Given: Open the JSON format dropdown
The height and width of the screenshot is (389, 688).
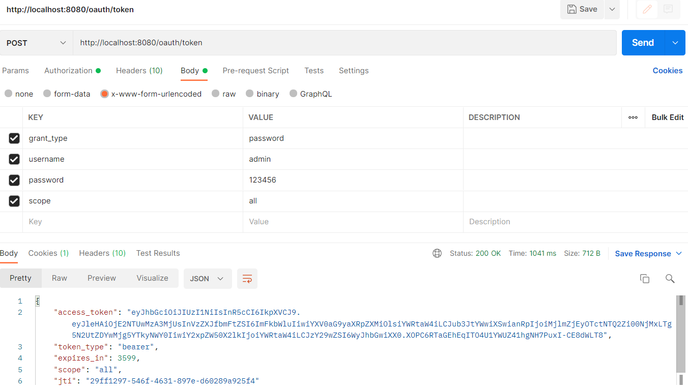Looking at the screenshot, I should 208,278.
